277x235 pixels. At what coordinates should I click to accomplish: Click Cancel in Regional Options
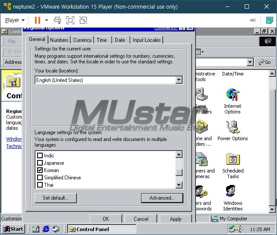click(x=141, y=219)
